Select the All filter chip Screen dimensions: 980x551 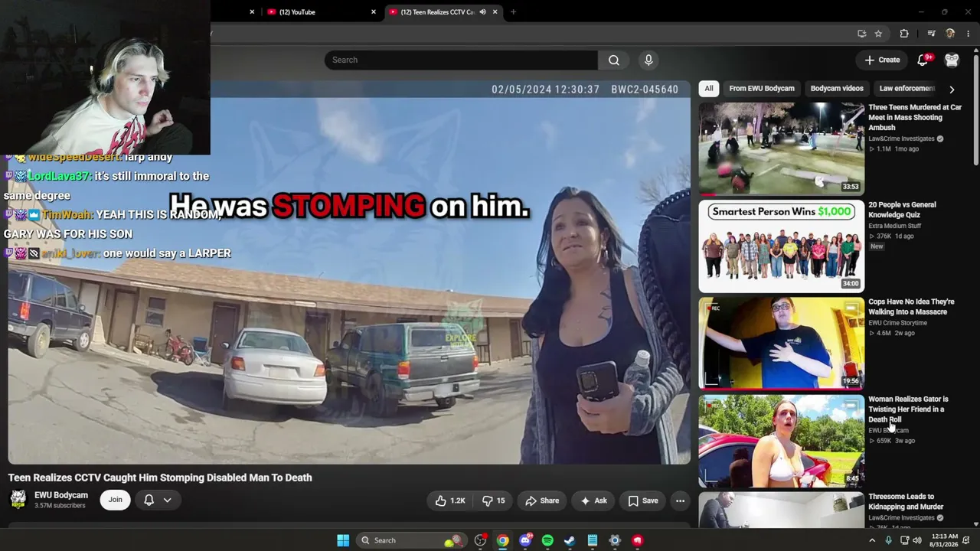[709, 89]
